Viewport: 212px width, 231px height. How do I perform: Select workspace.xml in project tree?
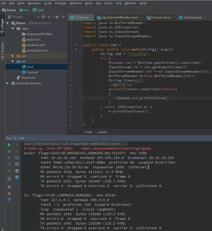(x=37, y=50)
